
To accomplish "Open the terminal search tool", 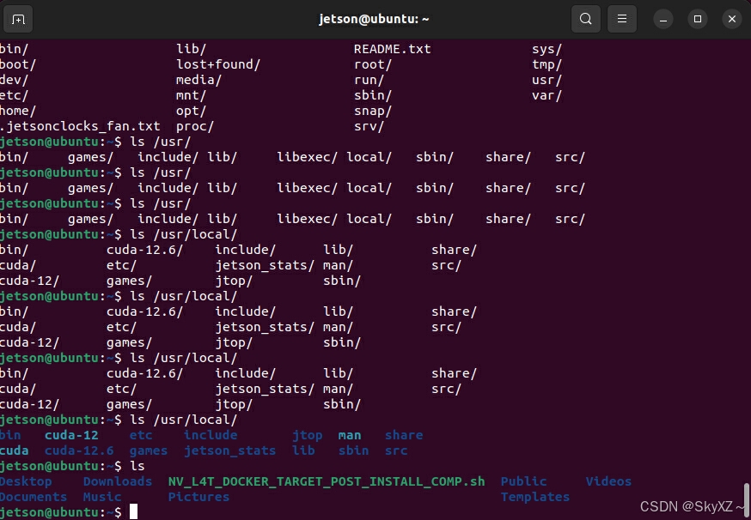I will point(586,19).
